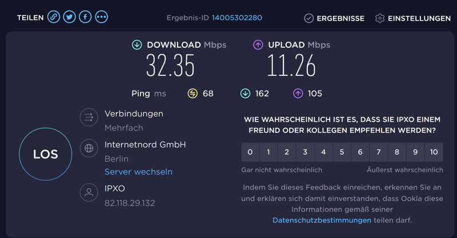Open the Einstellungen gear icon
This screenshot has width=457, height=238.
(380, 18)
